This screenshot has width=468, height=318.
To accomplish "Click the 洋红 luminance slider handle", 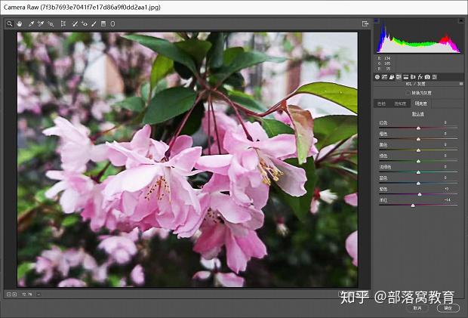I will [x=413, y=205].
